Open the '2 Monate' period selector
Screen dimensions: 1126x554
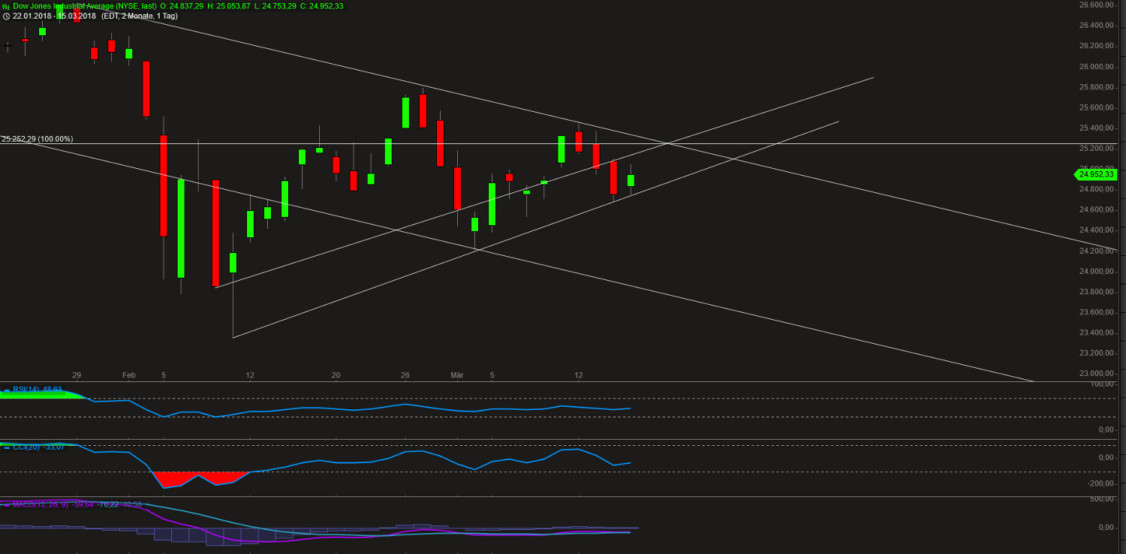click(x=137, y=16)
